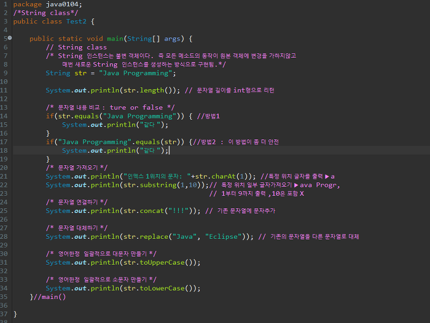430x323 pixels.
Task: Click the "!!!" string literal
Action: coord(178,211)
